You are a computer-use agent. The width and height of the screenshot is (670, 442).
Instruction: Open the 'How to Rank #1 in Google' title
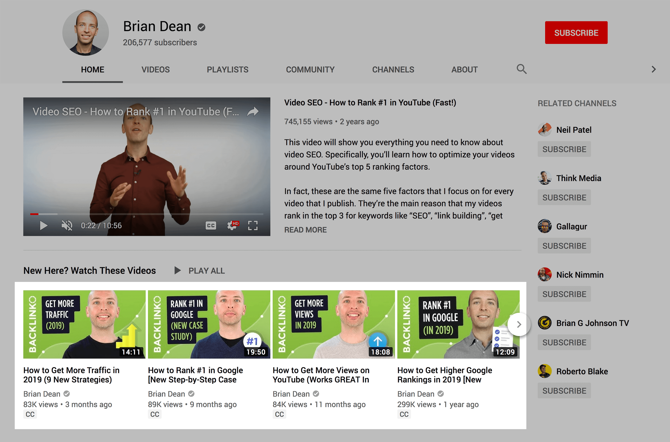[x=195, y=375]
